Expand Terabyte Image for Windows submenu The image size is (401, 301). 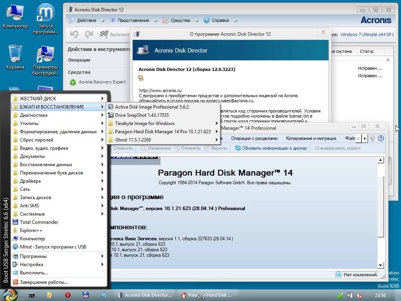point(163,123)
